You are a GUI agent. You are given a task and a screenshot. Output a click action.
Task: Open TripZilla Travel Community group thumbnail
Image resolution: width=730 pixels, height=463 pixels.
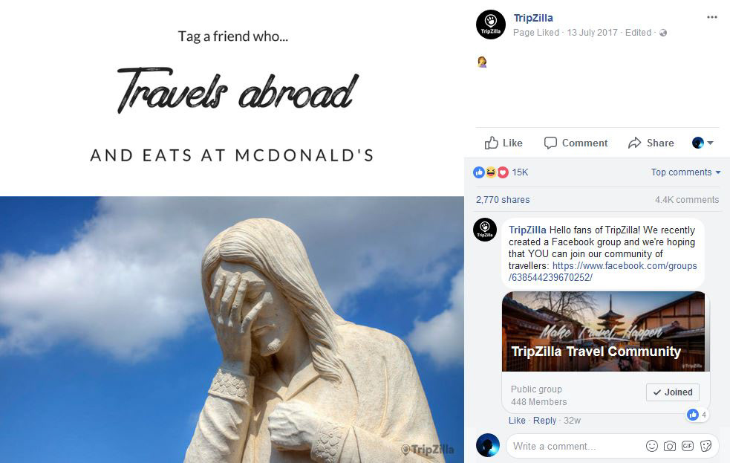pyautogui.click(x=603, y=331)
